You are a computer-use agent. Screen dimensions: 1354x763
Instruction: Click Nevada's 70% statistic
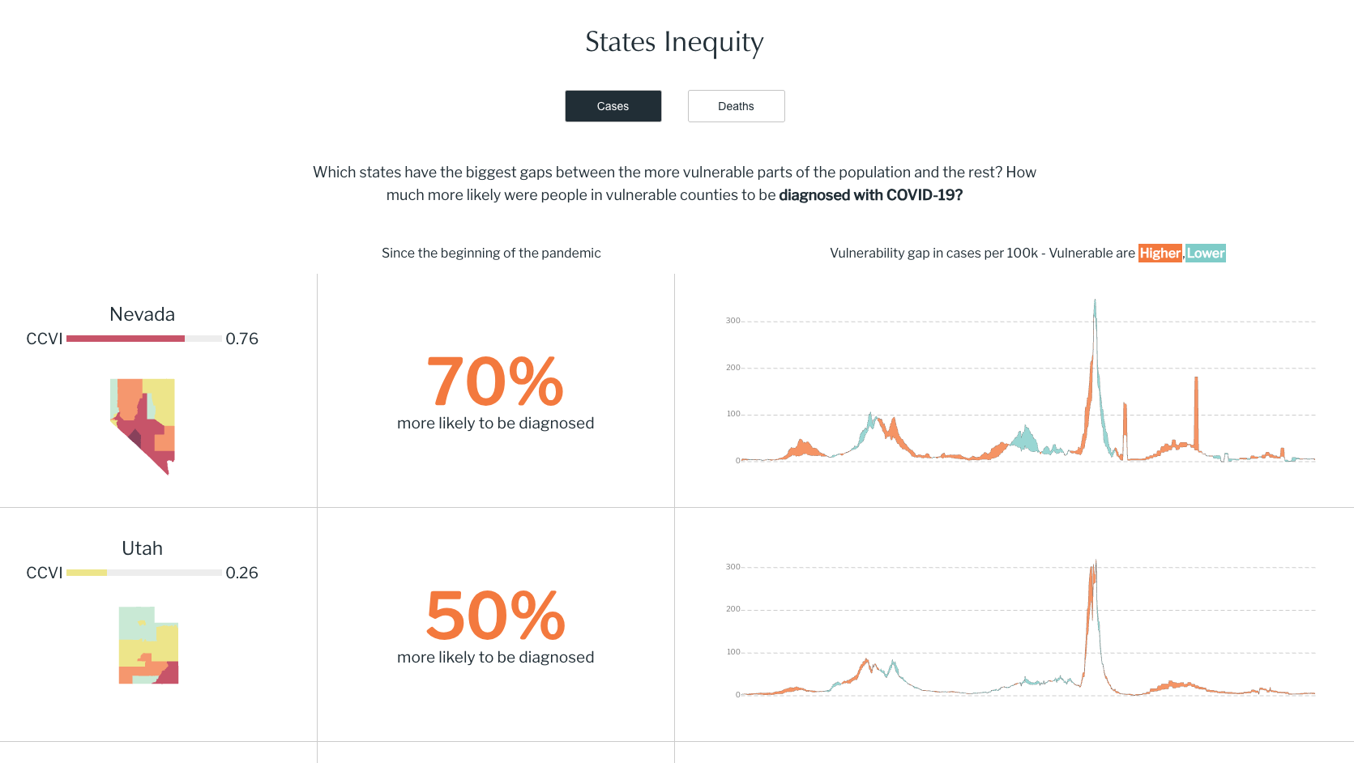point(495,381)
